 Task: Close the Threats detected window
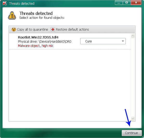136,3
